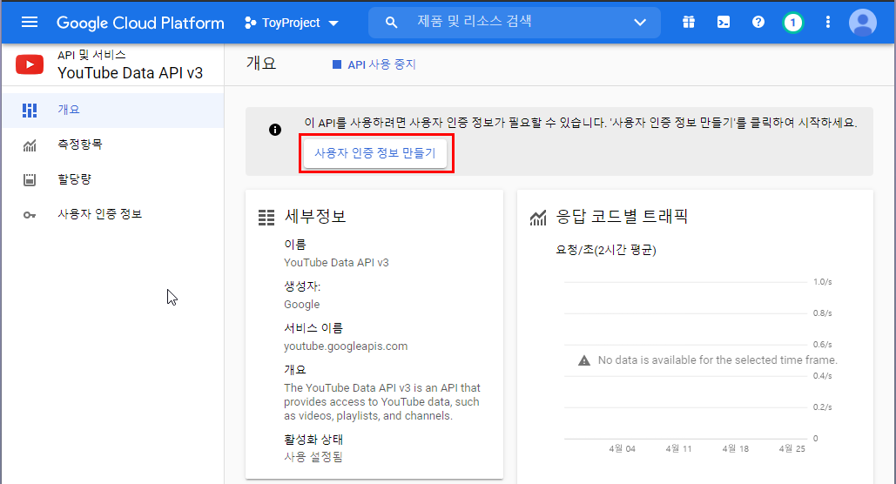896x484 pixels.
Task: Select 개요 in the sidebar
Action: click(112, 110)
